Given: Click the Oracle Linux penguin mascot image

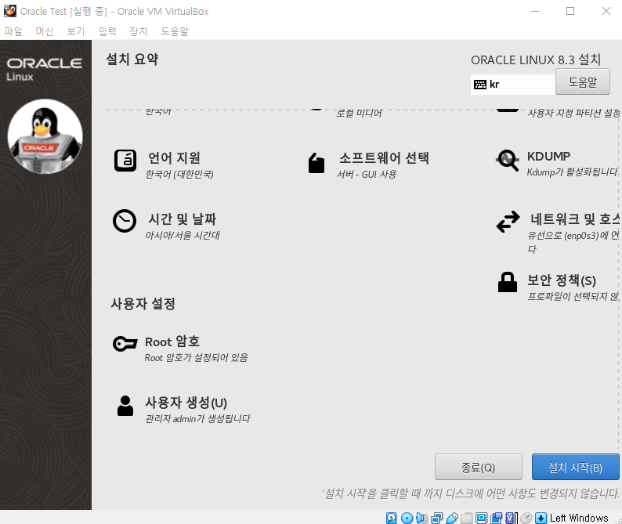Looking at the screenshot, I should tap(45, 136).
